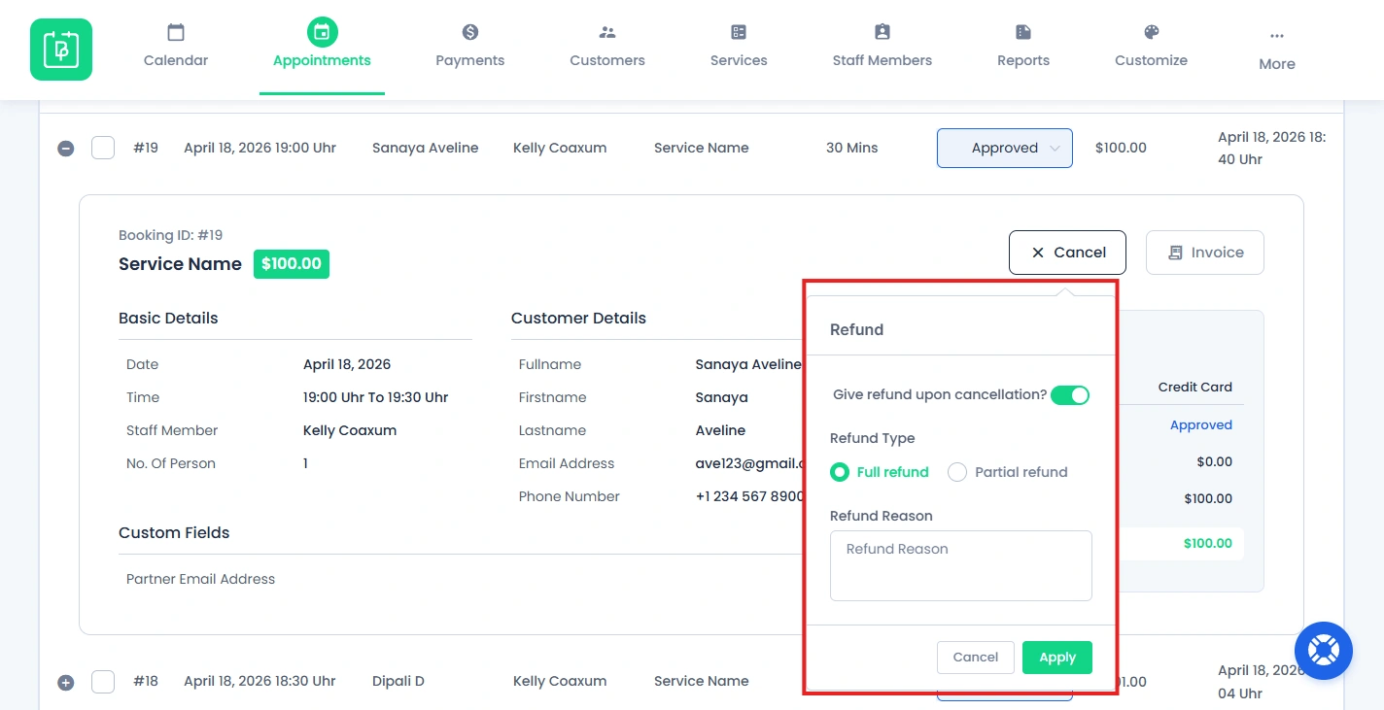Select the checkbox for appointment #19
Viewport: 1384px width, 710px height.
[103, 148]
